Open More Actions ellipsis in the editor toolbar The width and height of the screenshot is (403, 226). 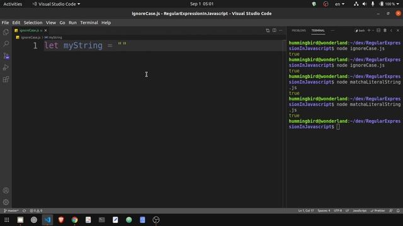[x=281, y=31]
